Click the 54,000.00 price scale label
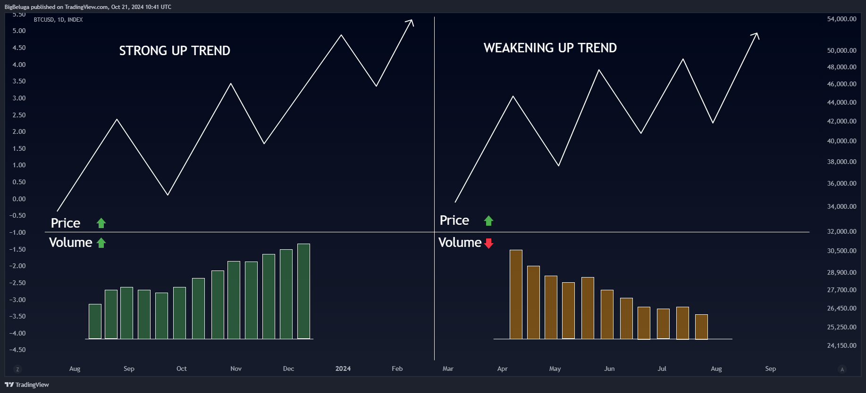The width and height of the screenshot is (866, 393). click(841, 19)
